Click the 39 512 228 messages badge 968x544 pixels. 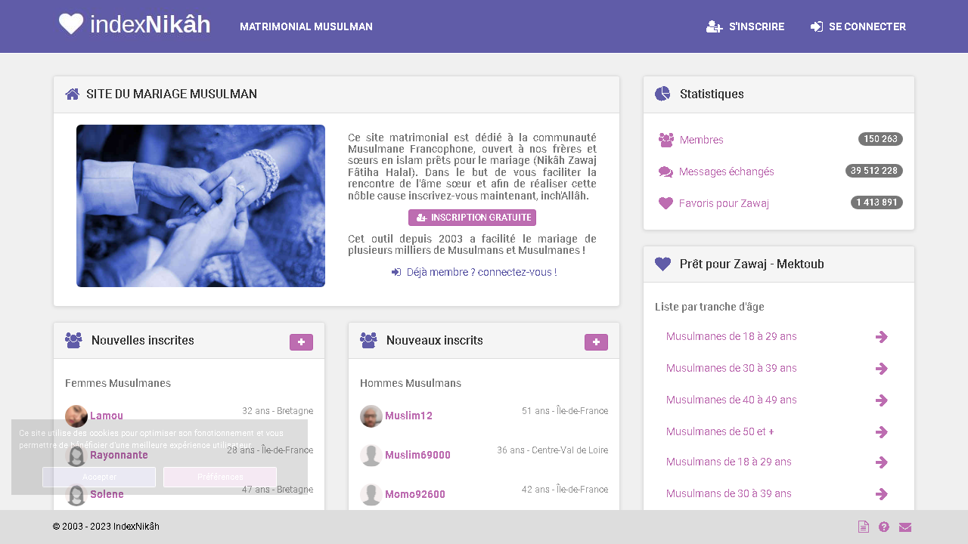874,171
